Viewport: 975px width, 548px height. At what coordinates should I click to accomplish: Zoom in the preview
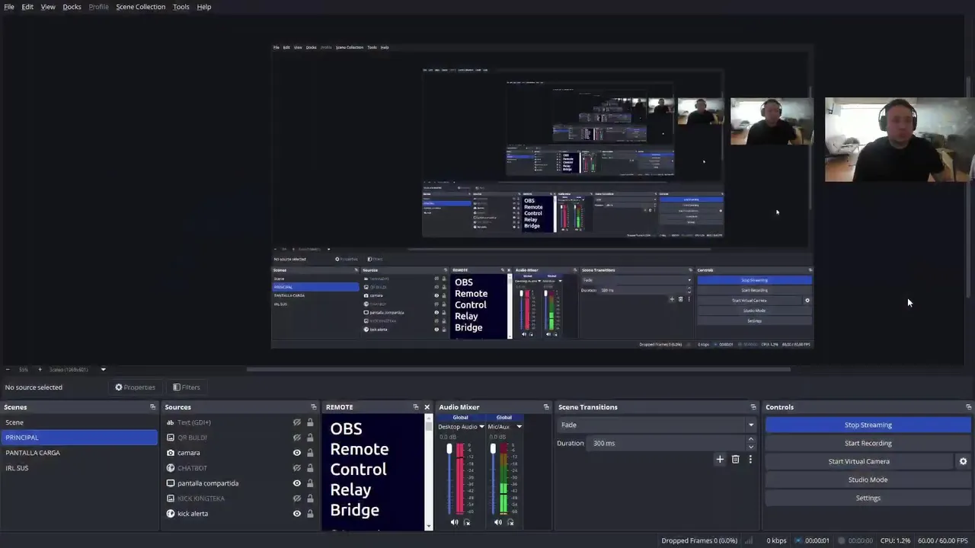click(40, 370)
